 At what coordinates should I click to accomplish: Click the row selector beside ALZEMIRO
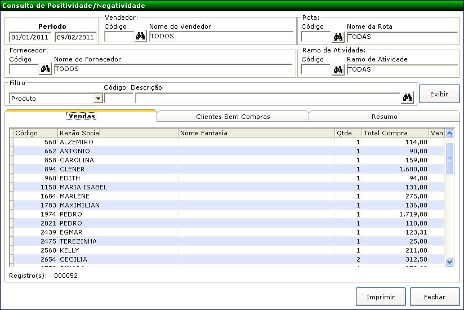(11, 142)
